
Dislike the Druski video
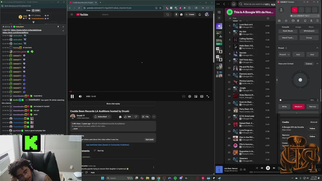pyautogui.click(x=136, y=117)
